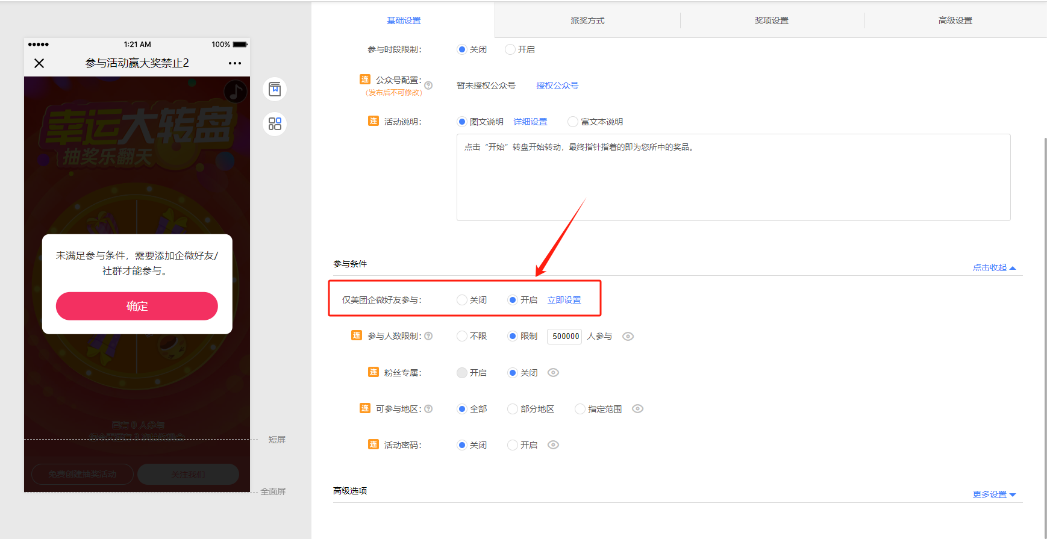Open the template page icon beside preview

tap(275, 89)
